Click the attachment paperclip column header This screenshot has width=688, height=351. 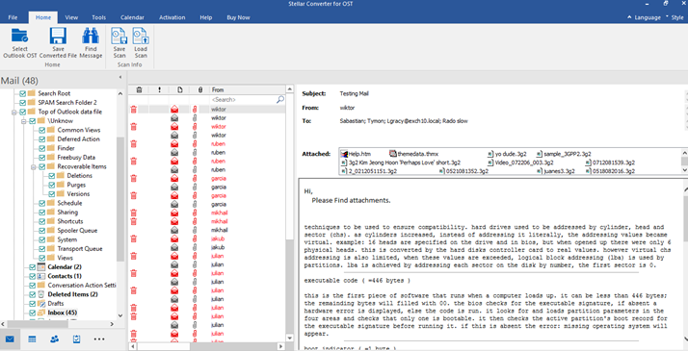tap(200, 89)
